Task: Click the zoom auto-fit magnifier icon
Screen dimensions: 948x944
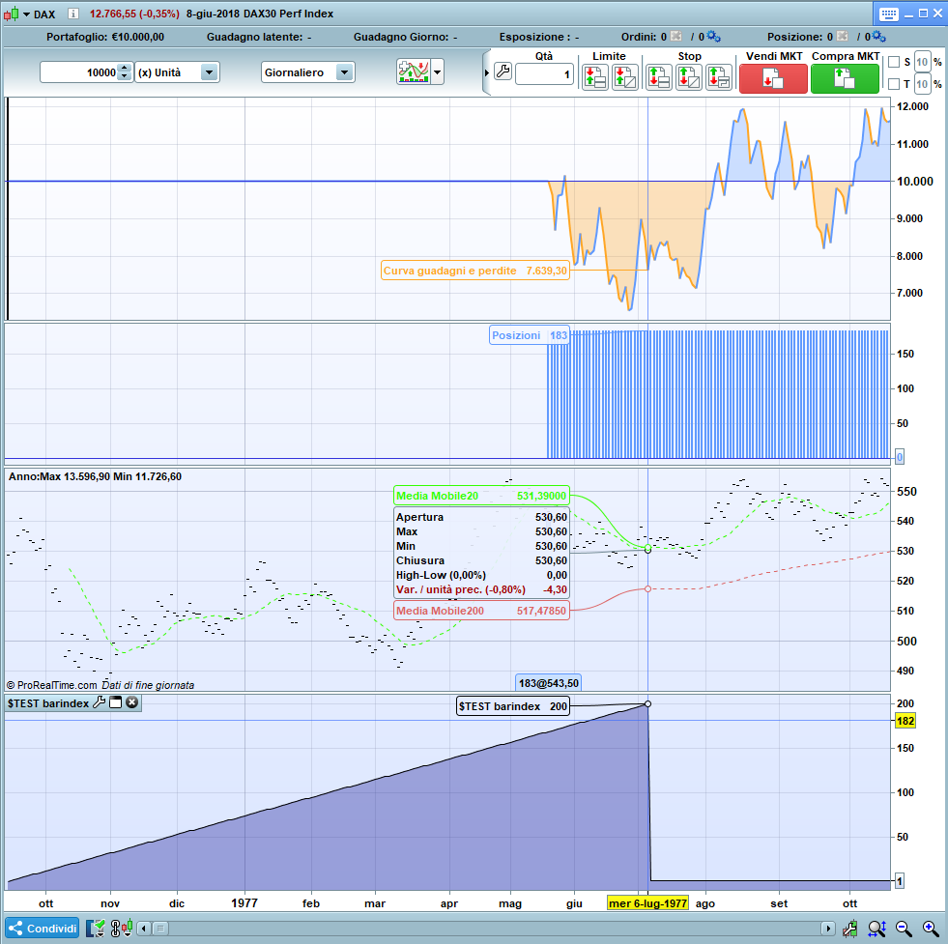Action: 876,928
